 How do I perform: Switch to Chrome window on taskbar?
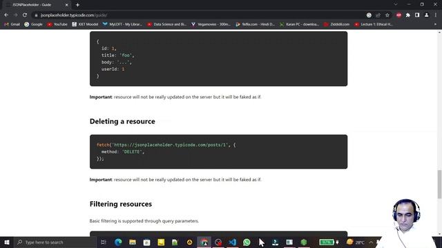click(204, 242)
